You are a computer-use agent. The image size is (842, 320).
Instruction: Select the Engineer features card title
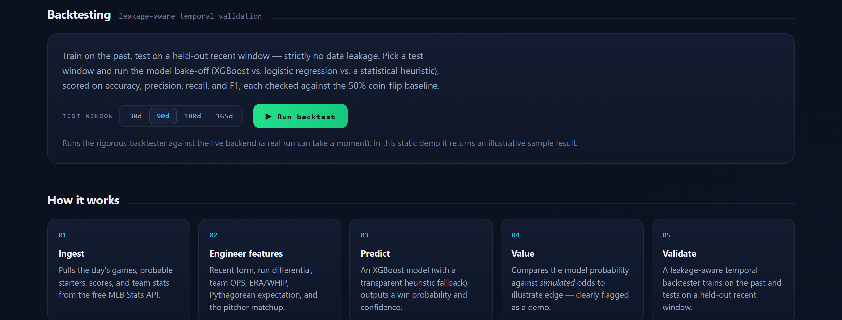point(246,254)
